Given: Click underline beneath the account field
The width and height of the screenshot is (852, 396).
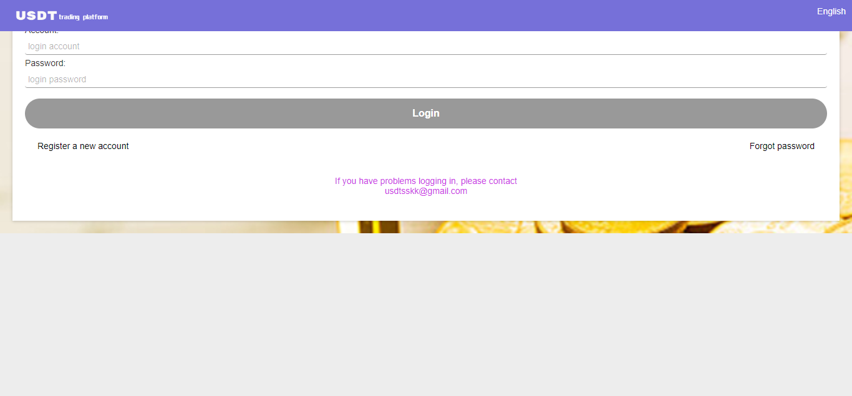Looking at the screenshot, I should click(x=425, y=54).
